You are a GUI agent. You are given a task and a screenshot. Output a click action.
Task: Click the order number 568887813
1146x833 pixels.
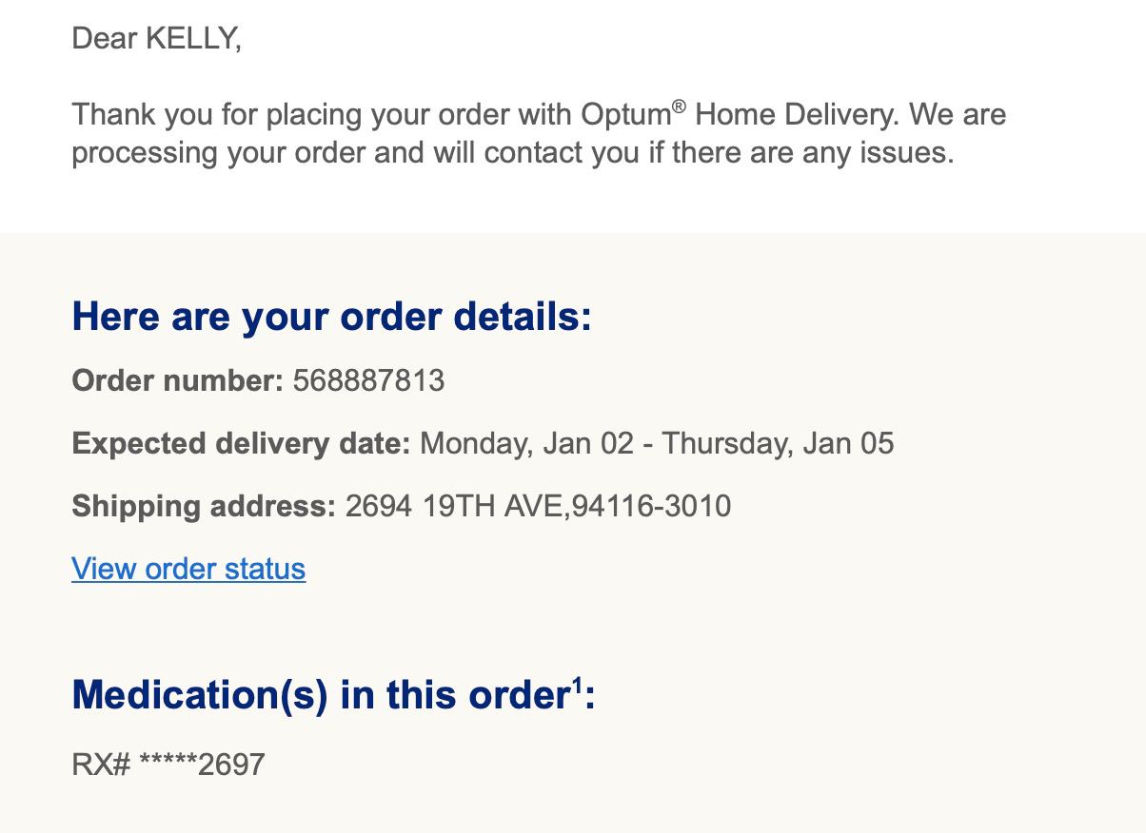click(x=368, y=381)
